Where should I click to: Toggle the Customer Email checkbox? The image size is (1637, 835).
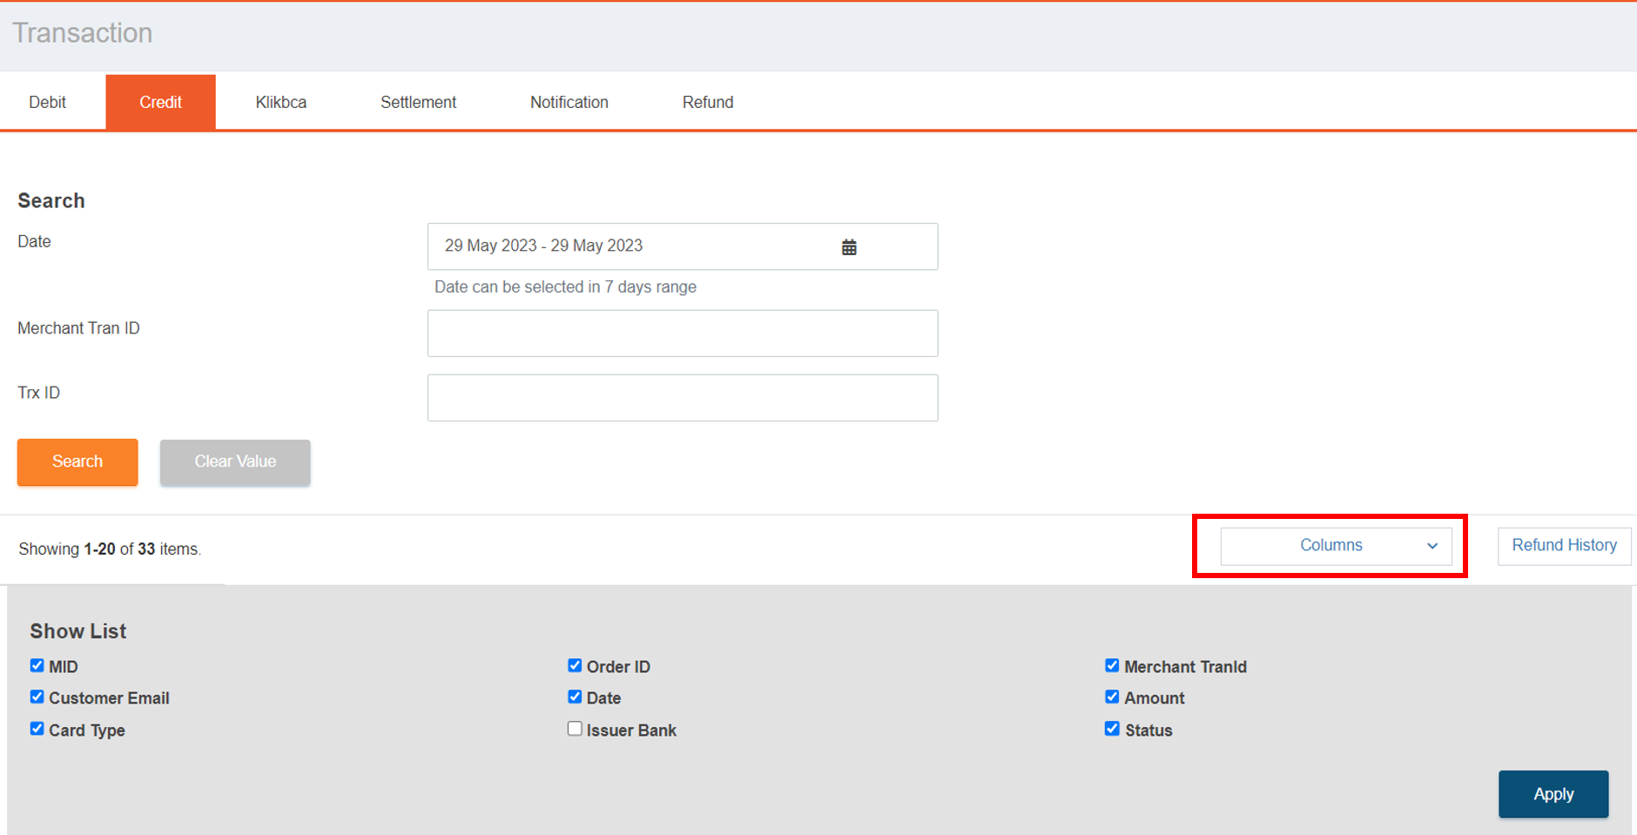(37, 697)
